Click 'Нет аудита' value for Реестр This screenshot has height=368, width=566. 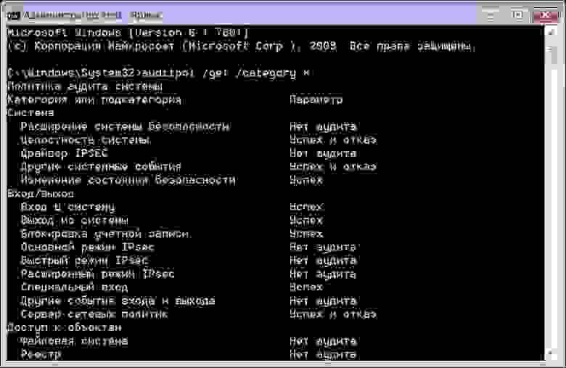pos(323,355)
